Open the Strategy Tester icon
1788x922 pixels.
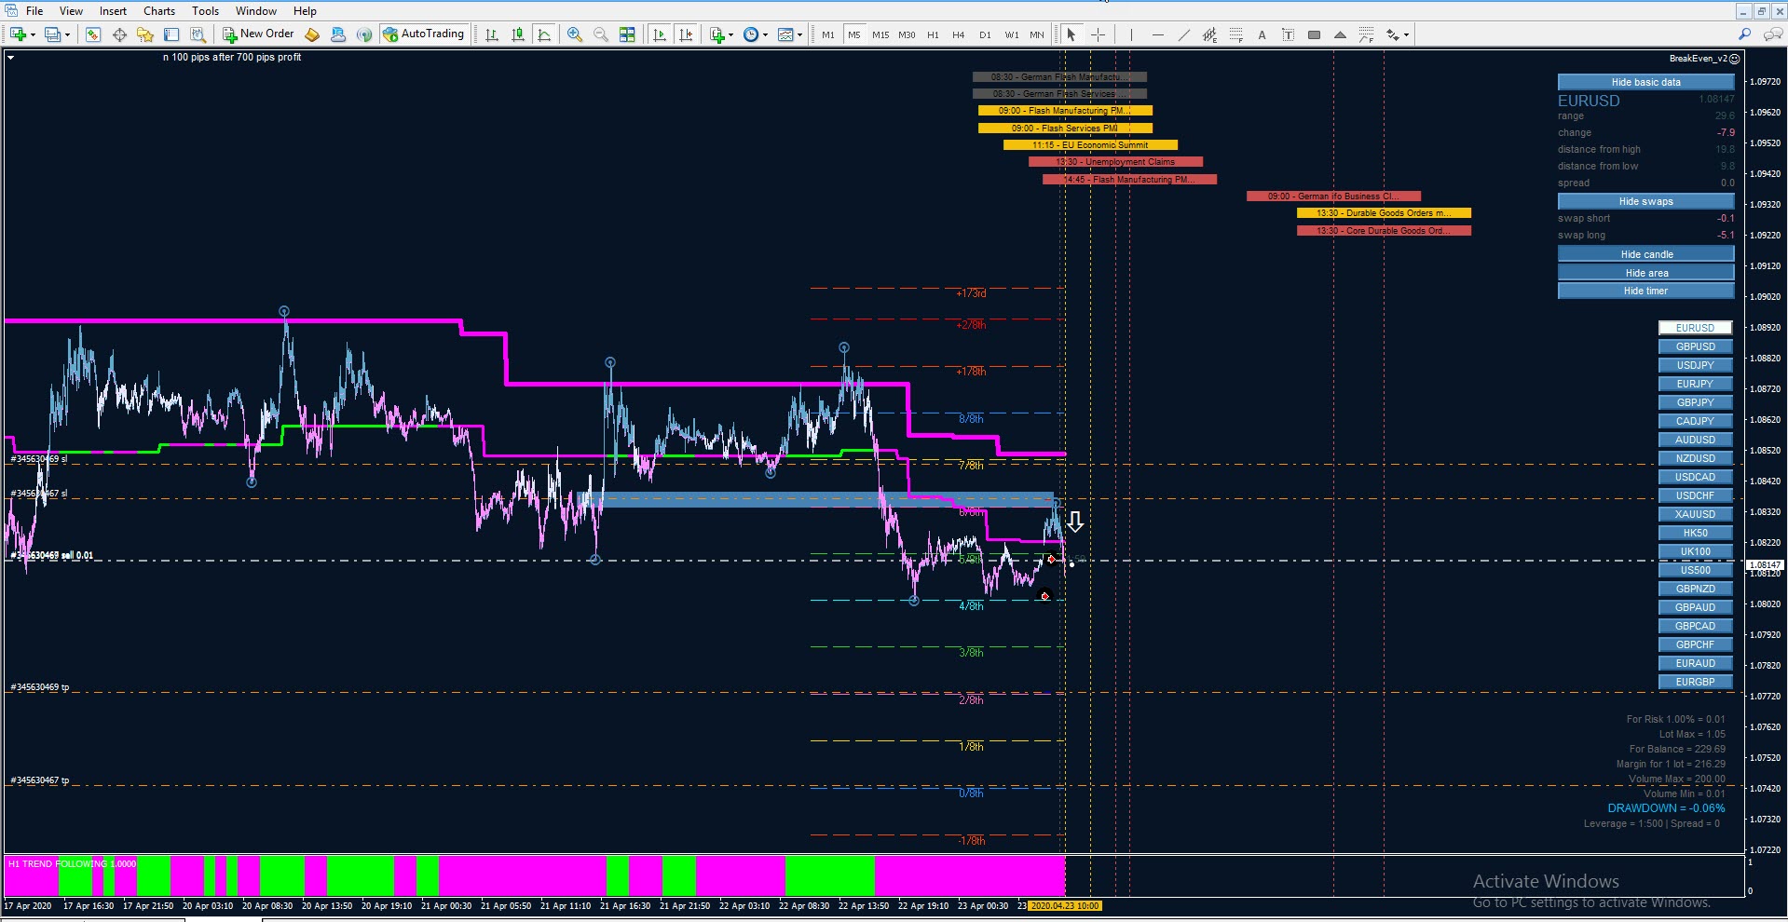(x=198, y=34)
